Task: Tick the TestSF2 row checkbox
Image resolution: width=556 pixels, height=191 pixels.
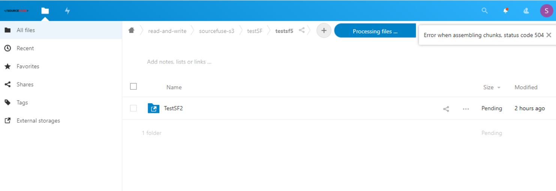Action: click(x=133, y=108)
